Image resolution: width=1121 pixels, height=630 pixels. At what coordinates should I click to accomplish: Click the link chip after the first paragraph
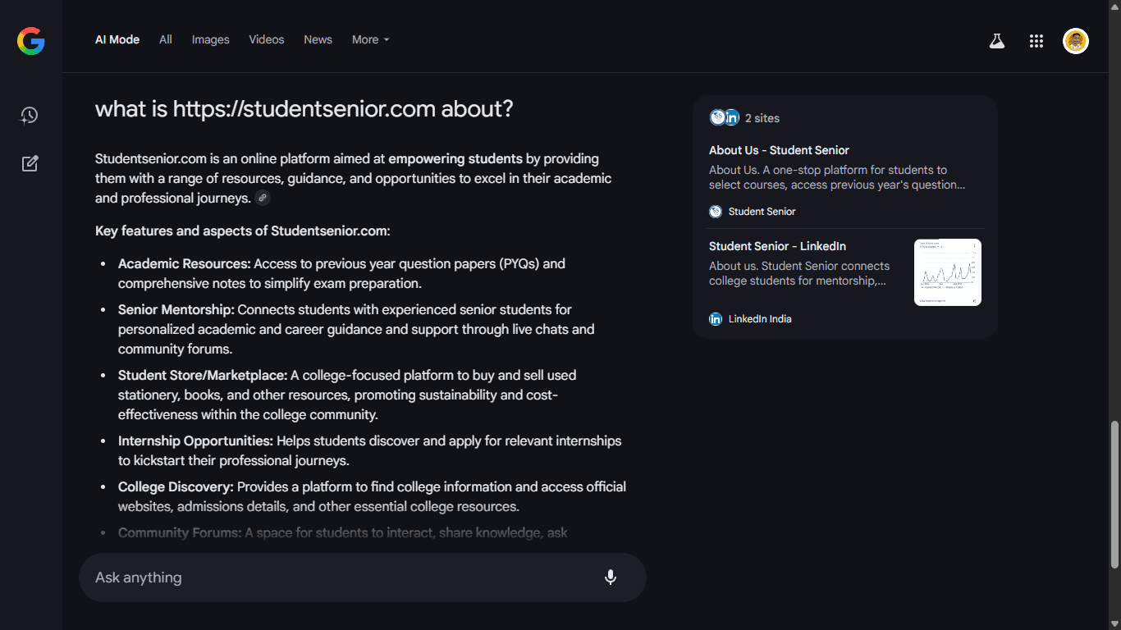[x=263, y=198]
